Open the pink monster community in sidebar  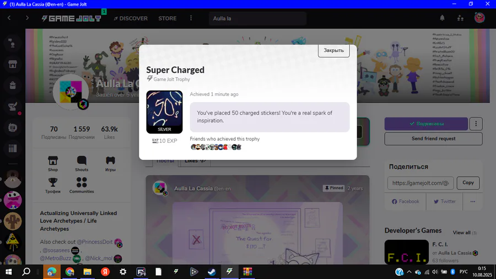pos(13,200)
